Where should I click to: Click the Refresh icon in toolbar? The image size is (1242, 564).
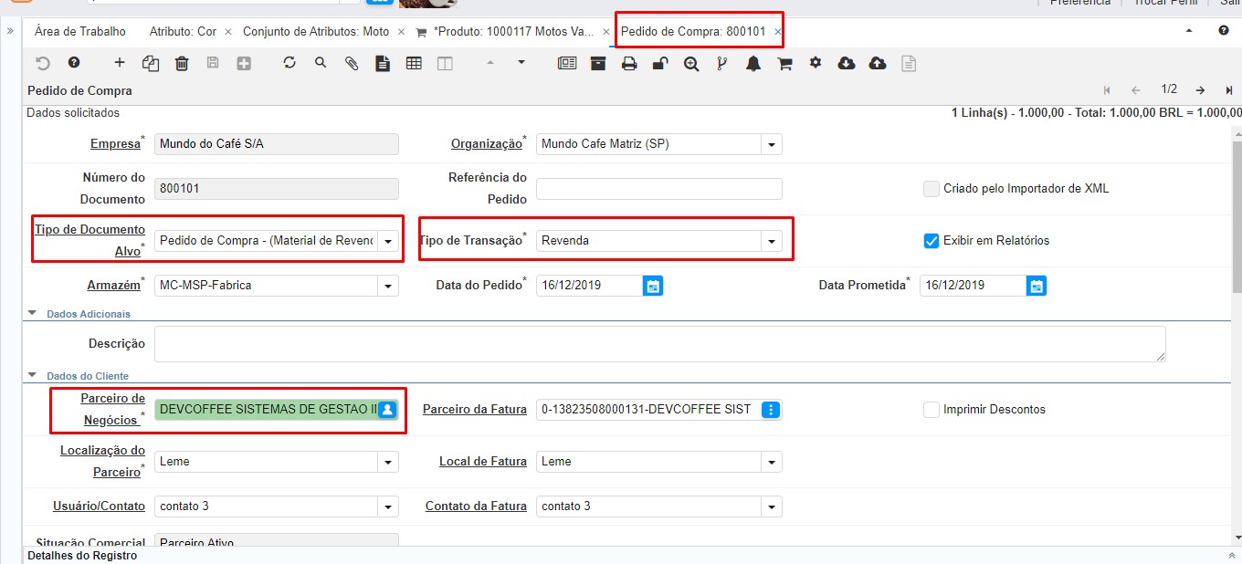[289, 63]
